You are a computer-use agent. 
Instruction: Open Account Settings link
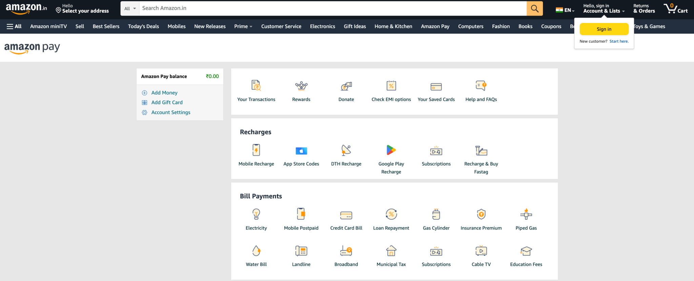click(x=171, y=112)
